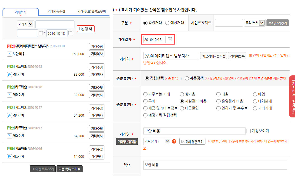The image size is (295, 176).
Task: Click the 거래일자 date field
Action: 154,40
